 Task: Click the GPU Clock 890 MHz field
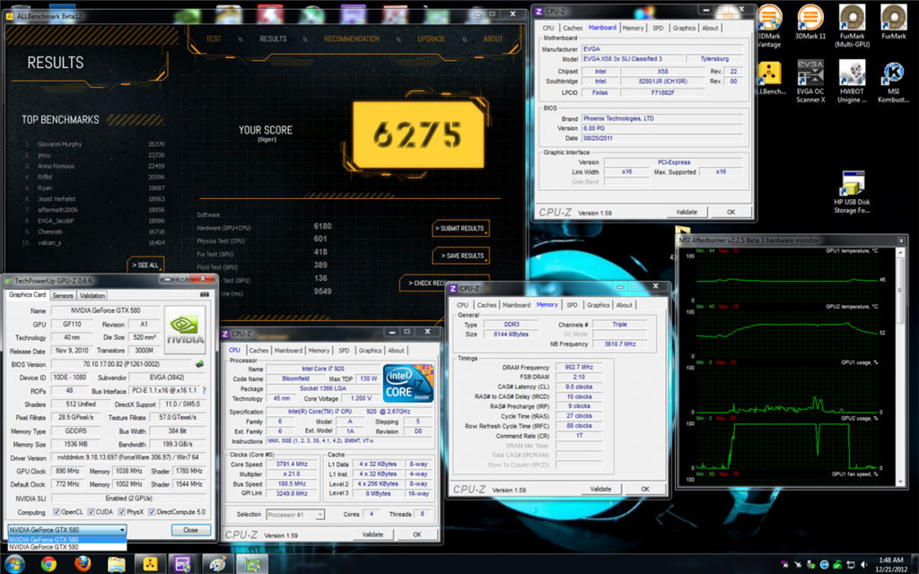point(67,471)
